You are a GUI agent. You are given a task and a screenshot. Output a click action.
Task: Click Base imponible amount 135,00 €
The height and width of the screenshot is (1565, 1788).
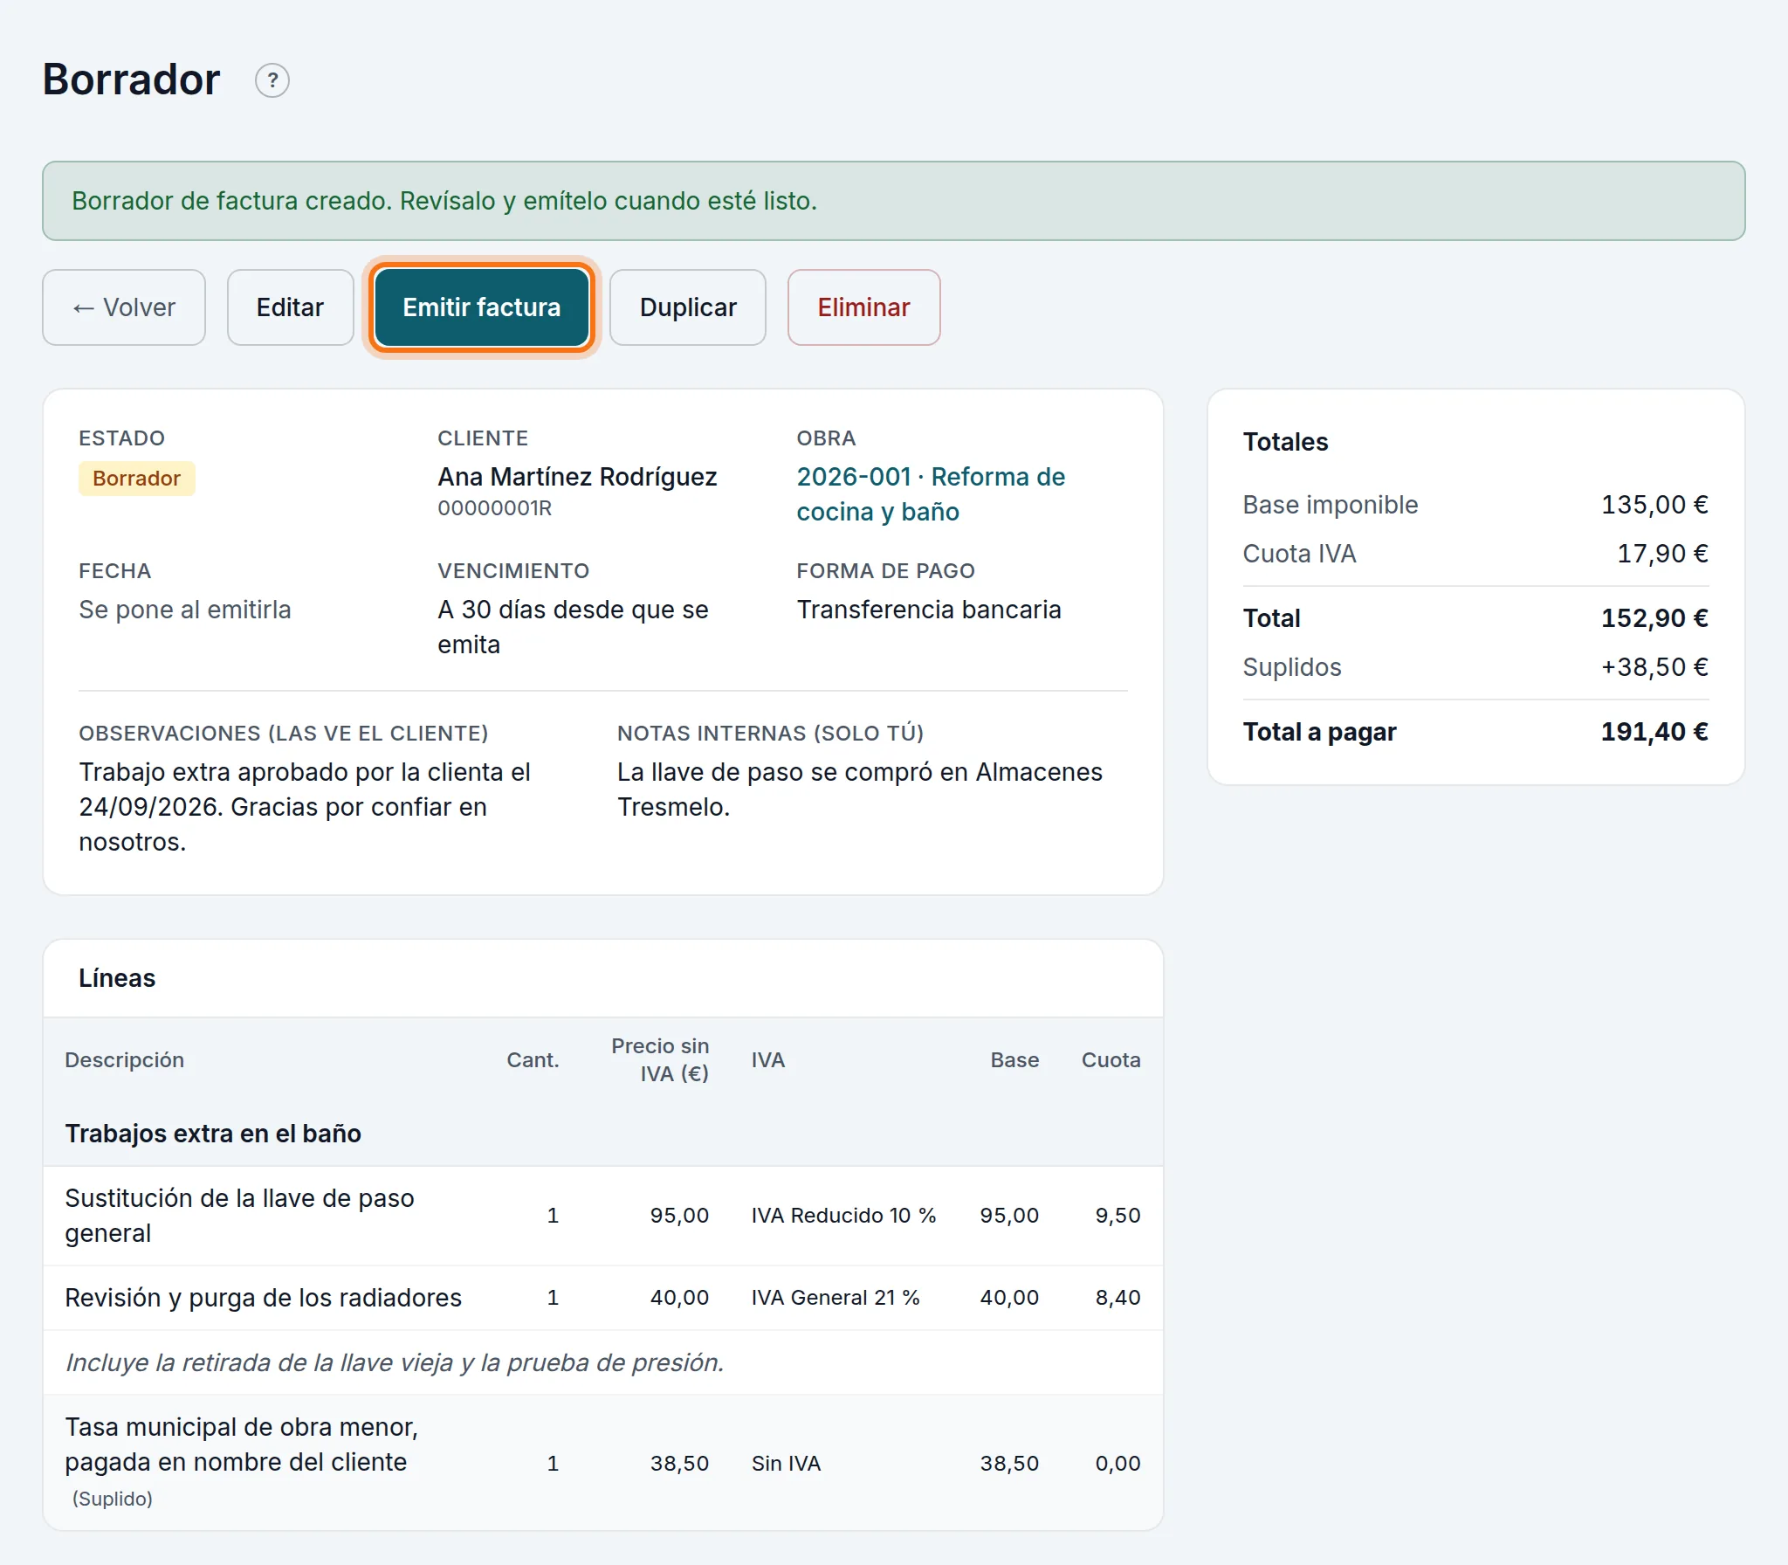(x=1654, y=505)
